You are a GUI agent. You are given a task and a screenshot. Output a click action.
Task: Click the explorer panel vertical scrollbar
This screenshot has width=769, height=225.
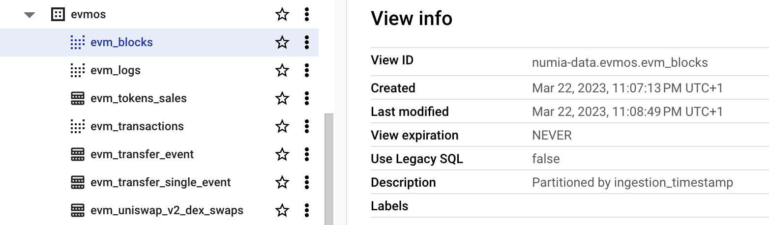329,167
